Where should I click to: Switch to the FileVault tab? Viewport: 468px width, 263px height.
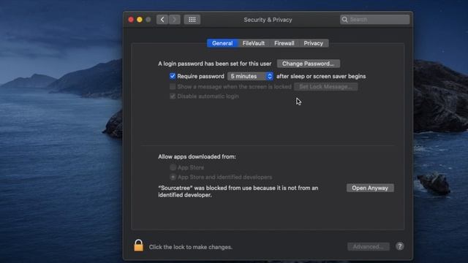pyautogui.click(x=254, y=43)
